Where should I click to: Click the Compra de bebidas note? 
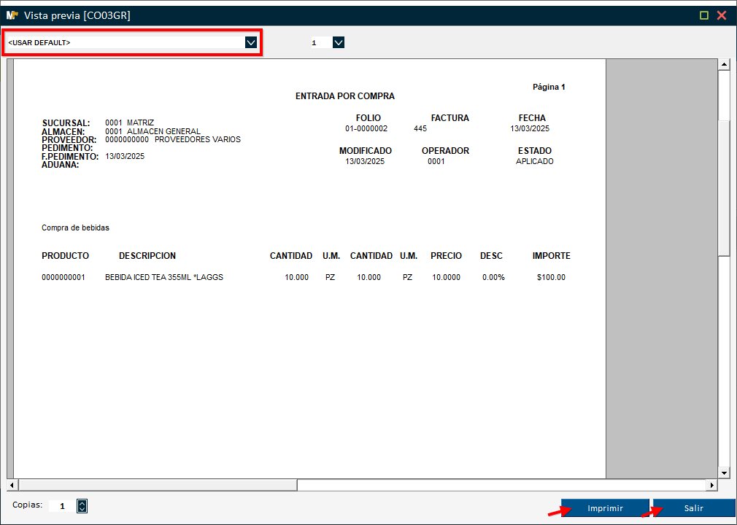click(75, 227)
